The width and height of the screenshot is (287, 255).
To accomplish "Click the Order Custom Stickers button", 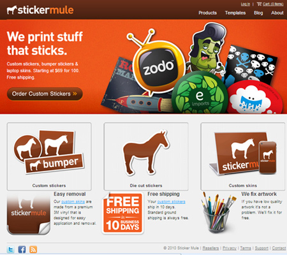I will (x=45, y=94).
